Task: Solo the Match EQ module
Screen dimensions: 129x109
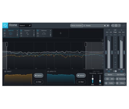Action: coord(5,33)
